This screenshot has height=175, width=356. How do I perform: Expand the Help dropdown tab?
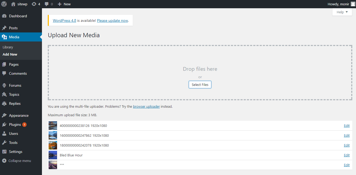pyautogui.click(x=342, y=12)
